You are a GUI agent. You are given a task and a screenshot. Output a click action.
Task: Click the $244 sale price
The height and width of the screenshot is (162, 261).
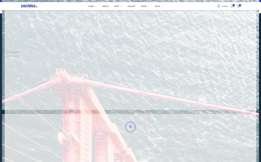(8, 56)
